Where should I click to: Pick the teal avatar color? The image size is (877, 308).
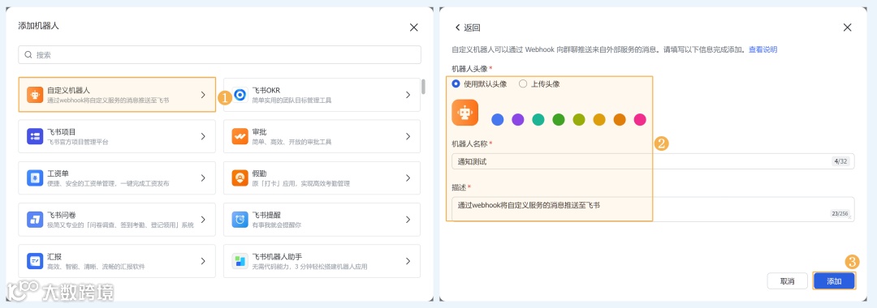(538, 119)
